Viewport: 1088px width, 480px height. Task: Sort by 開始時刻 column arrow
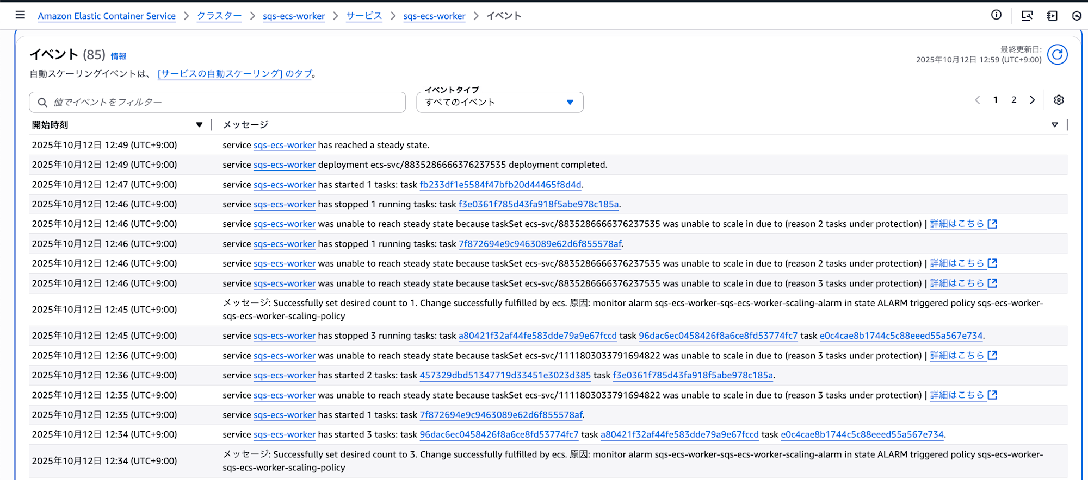199,125
